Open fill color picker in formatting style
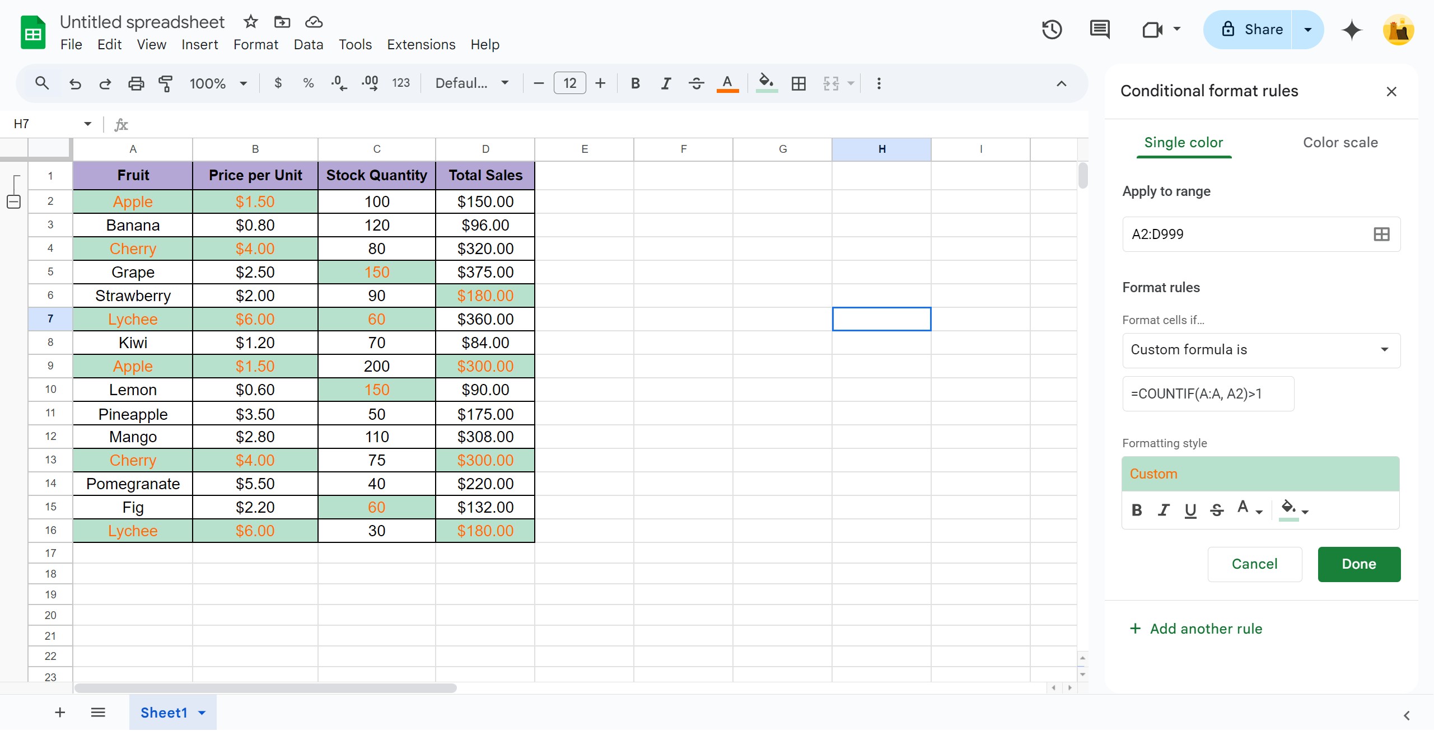The width and height of the screenshot is (1434, 731). [x=1294, y=510]
